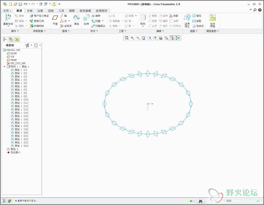Click the 元件界面 component interface button
The width and height of the screenshot is (264, 205).
coord(212,21)
